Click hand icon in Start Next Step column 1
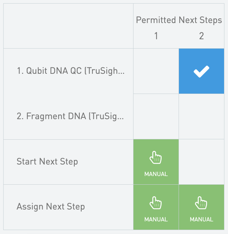 pyautogui.click(x=156, y=158)
